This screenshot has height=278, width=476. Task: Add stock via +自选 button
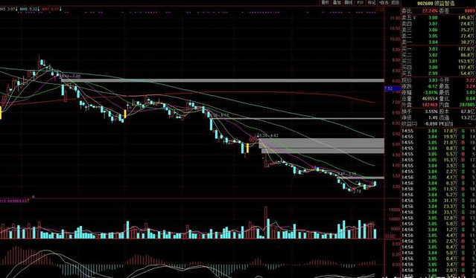384,2
